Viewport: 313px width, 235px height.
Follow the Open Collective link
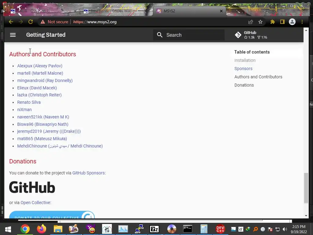click(35, 203)
